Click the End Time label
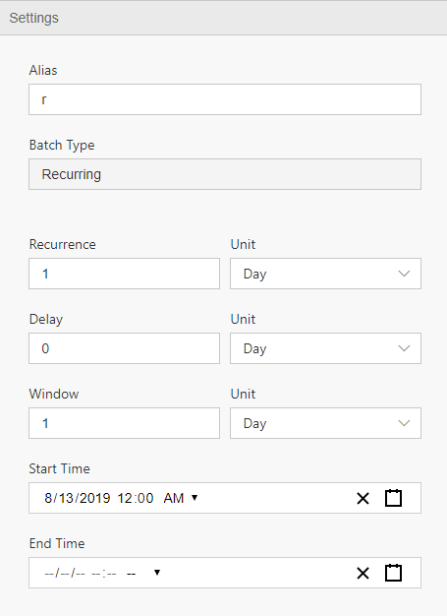 [x=57, y=543]
